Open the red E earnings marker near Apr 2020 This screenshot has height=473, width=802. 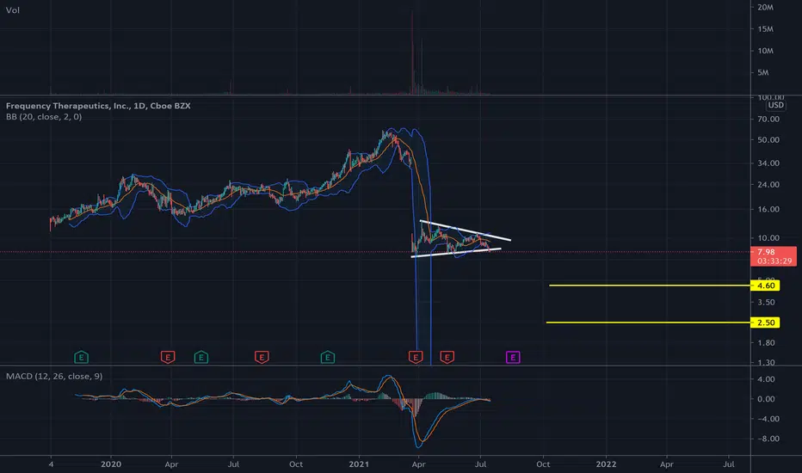[168, 358]
